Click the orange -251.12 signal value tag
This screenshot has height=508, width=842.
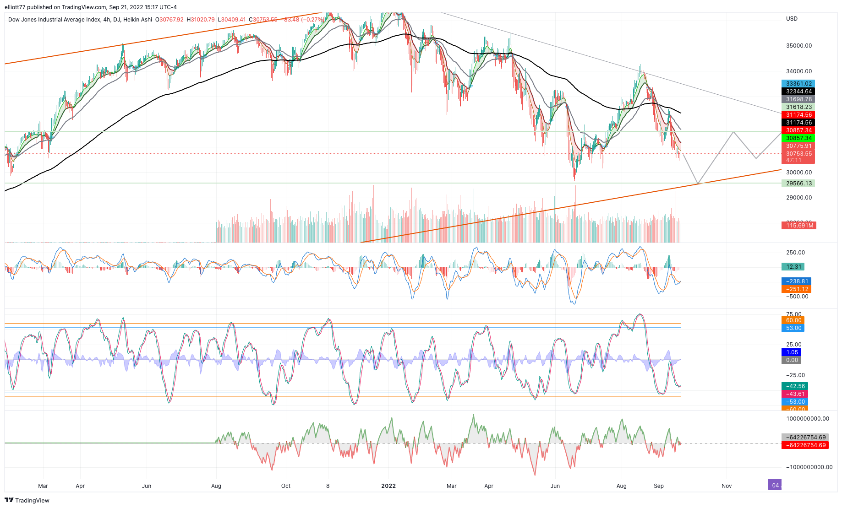(x=796, y=289)
